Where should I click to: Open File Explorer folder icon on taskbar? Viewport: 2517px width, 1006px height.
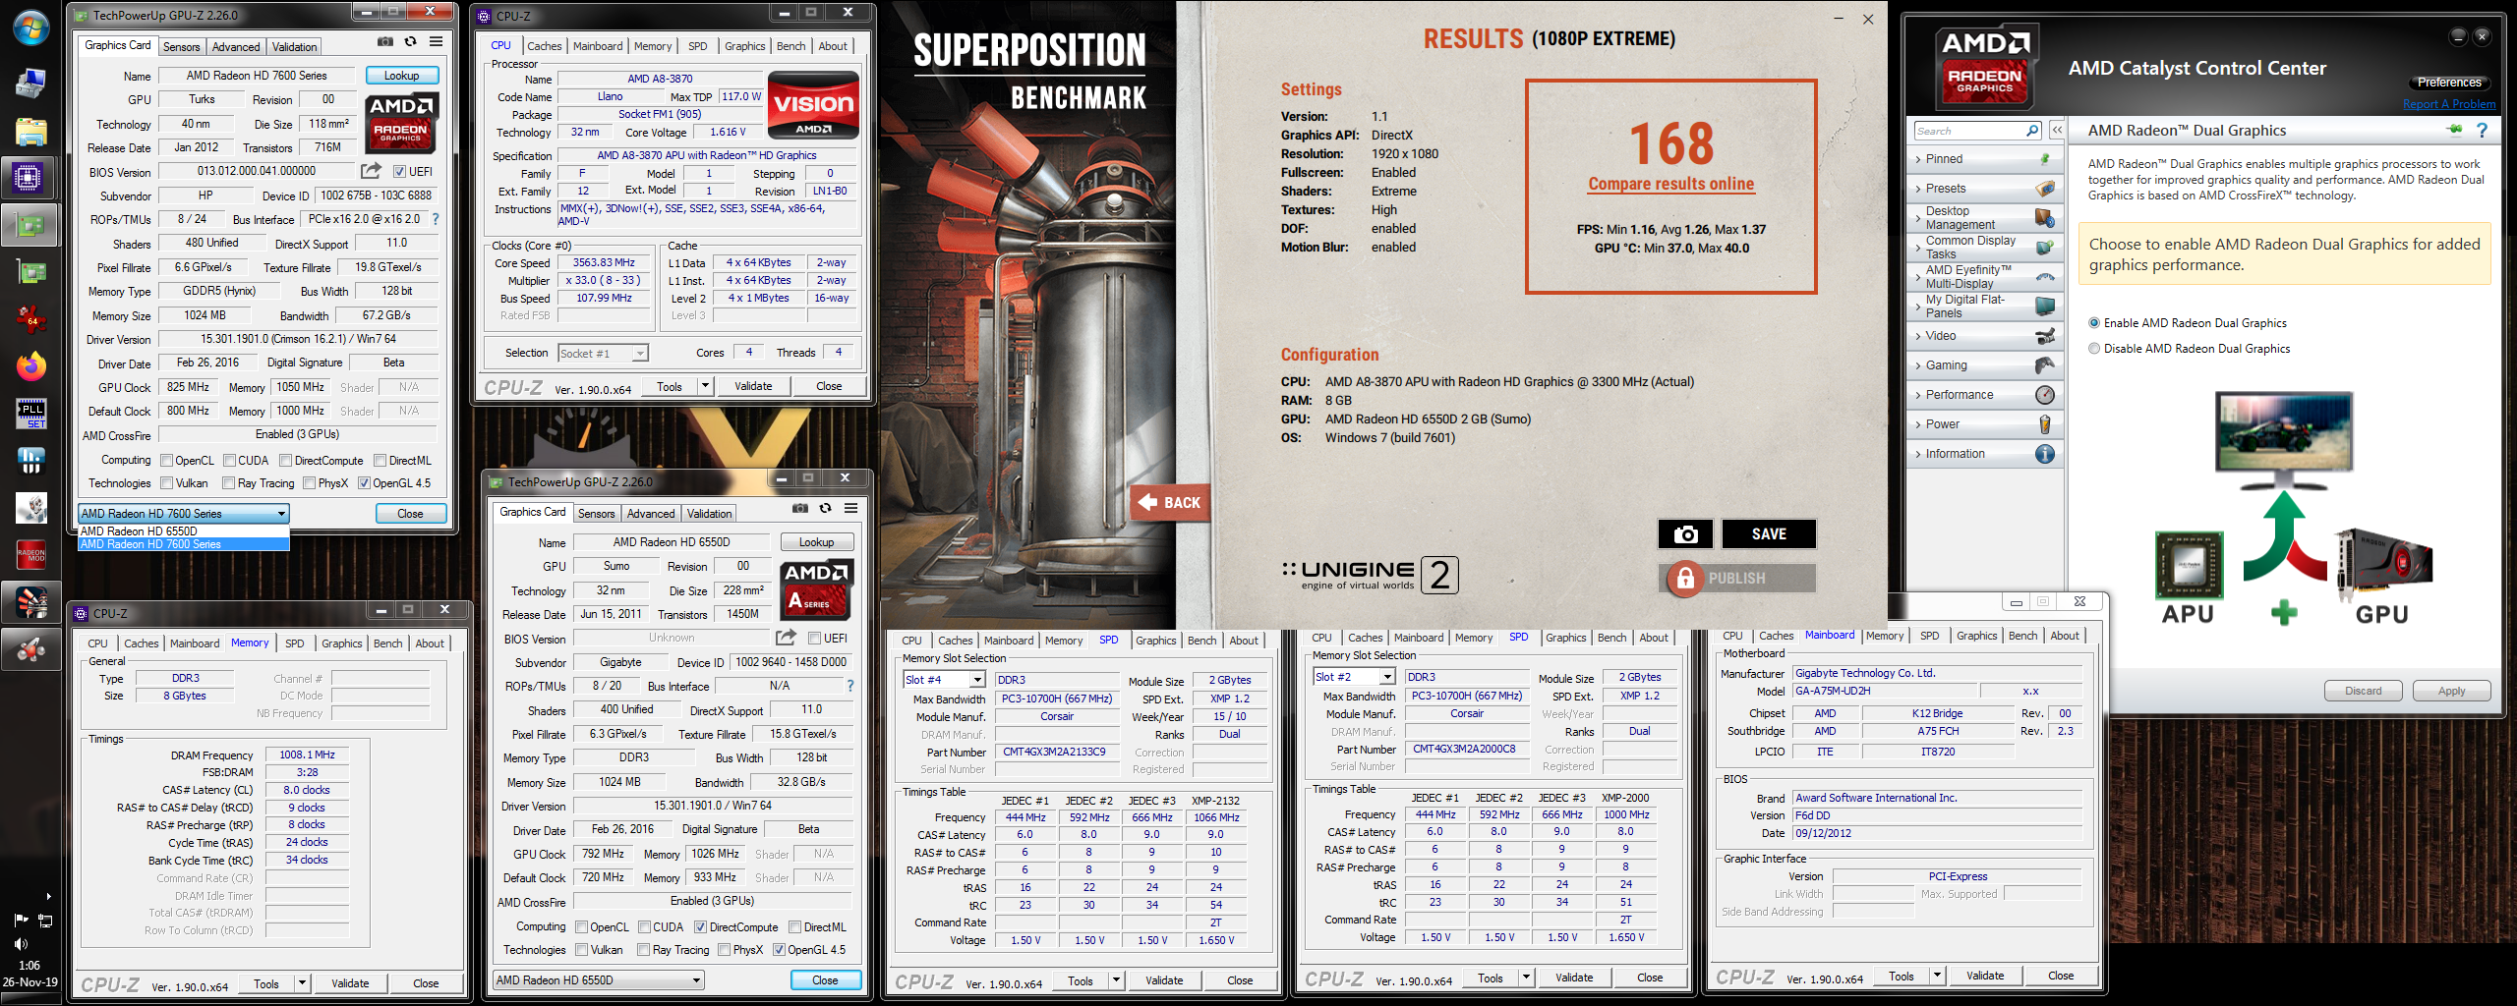pos(30,132)
